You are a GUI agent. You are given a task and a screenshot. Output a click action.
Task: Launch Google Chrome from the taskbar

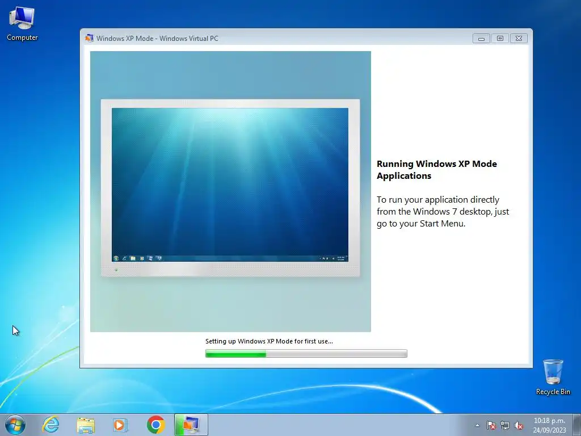[155, 425]
